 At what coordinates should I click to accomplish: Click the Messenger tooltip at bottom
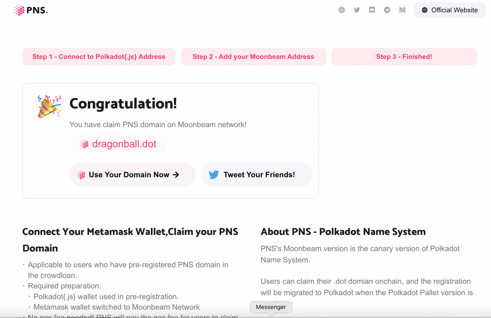click(x=271, y=307)
